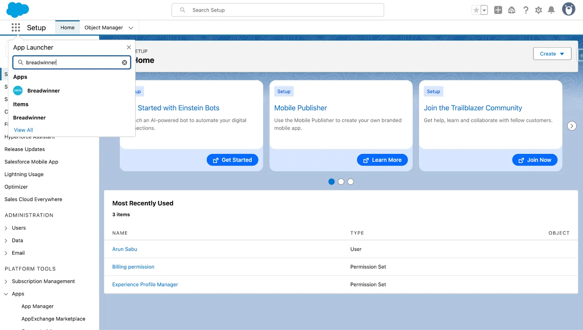Open the Help question mark icon
Viewport: 583px width, 330px height.
[525, 10]
